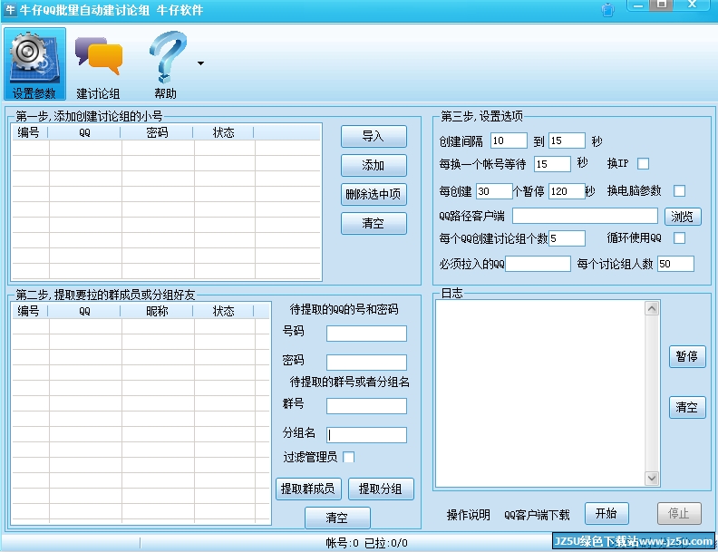Image resolution: width=718 pixels, height=552 pixels.
Task: Click the log scrollbar up arrow
Action: [652, 308]
